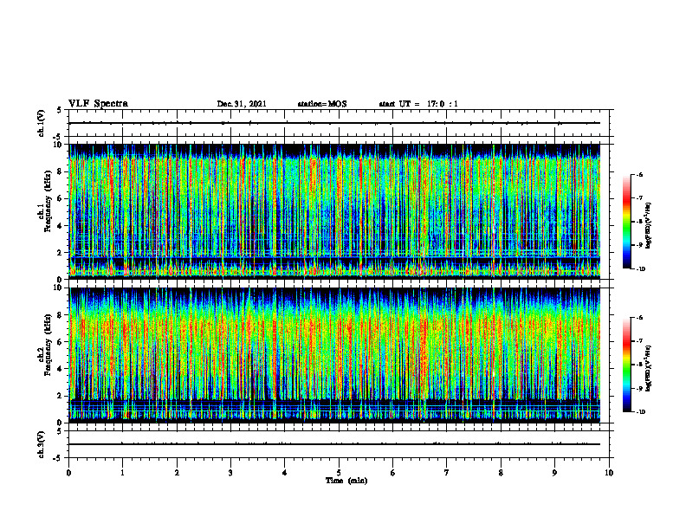Click time axis tick label "5"
686x530 pixels.
pos(339,473)
